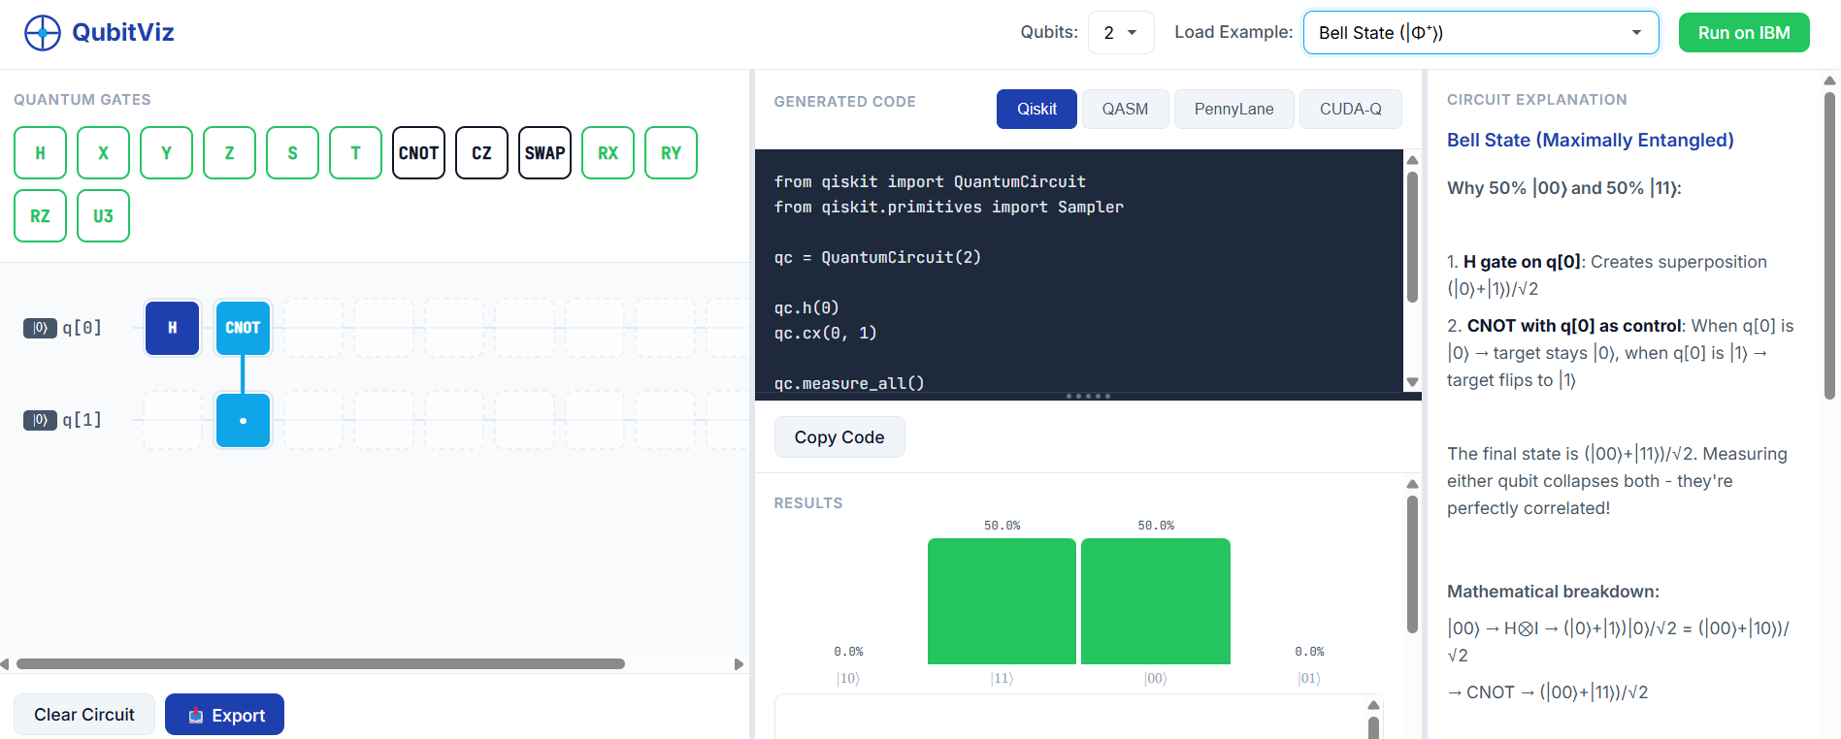The width and height of the screenshot is (1841, 739).
Task: Click the circuit horizontal scrollbar thumb
Action: [320, 664]
